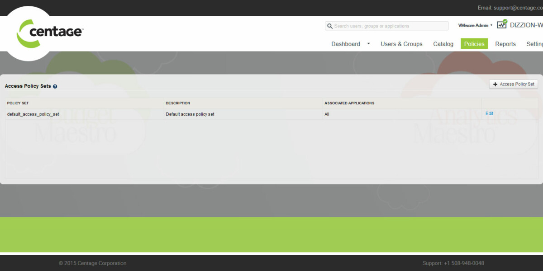
Task: Open the VMware Admin dropdown
Action: [x=475, y=25]
